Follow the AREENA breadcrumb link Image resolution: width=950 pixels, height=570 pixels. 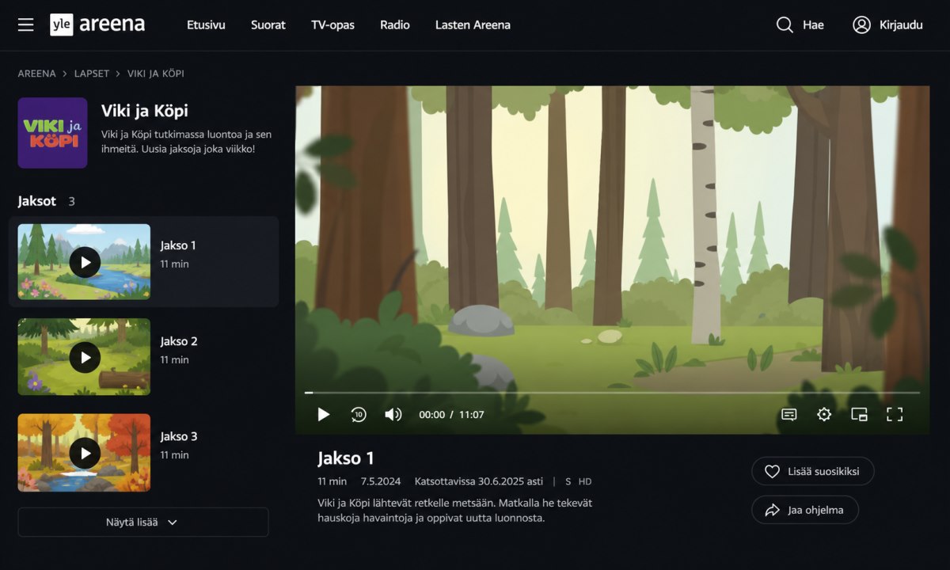(x=37, y=74)
